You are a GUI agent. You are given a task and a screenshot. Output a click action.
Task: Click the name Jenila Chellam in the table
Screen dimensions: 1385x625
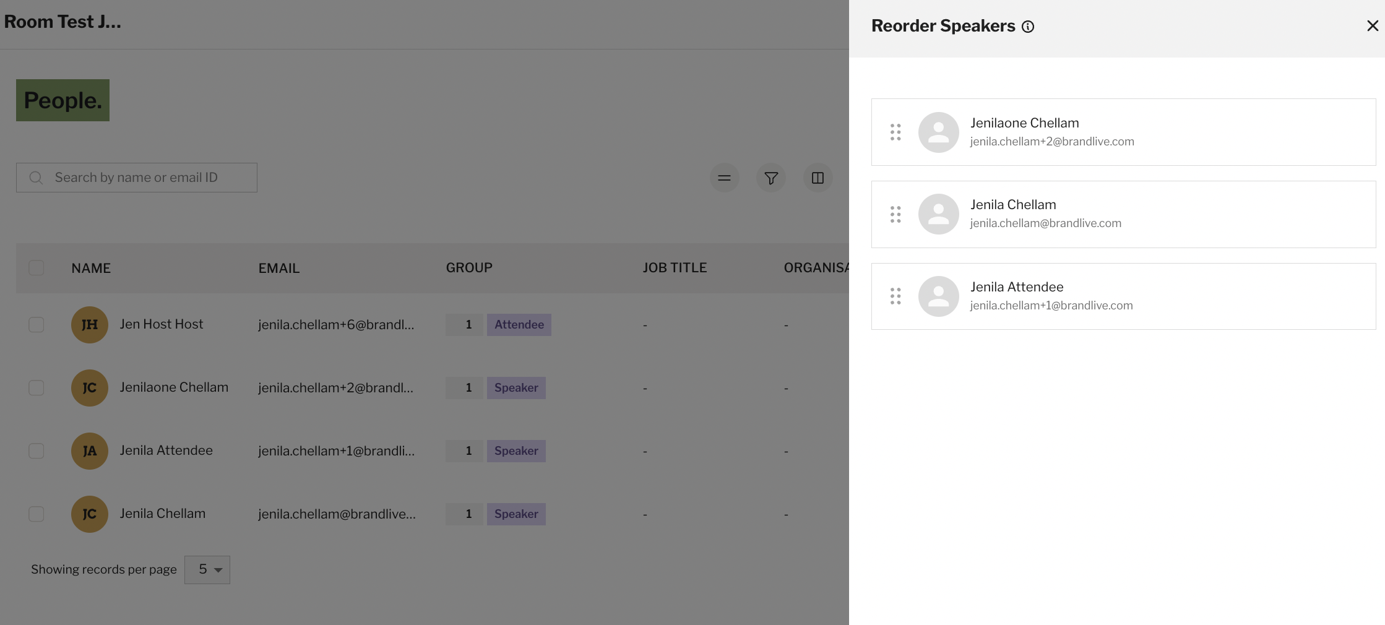(x=162, y=514)
